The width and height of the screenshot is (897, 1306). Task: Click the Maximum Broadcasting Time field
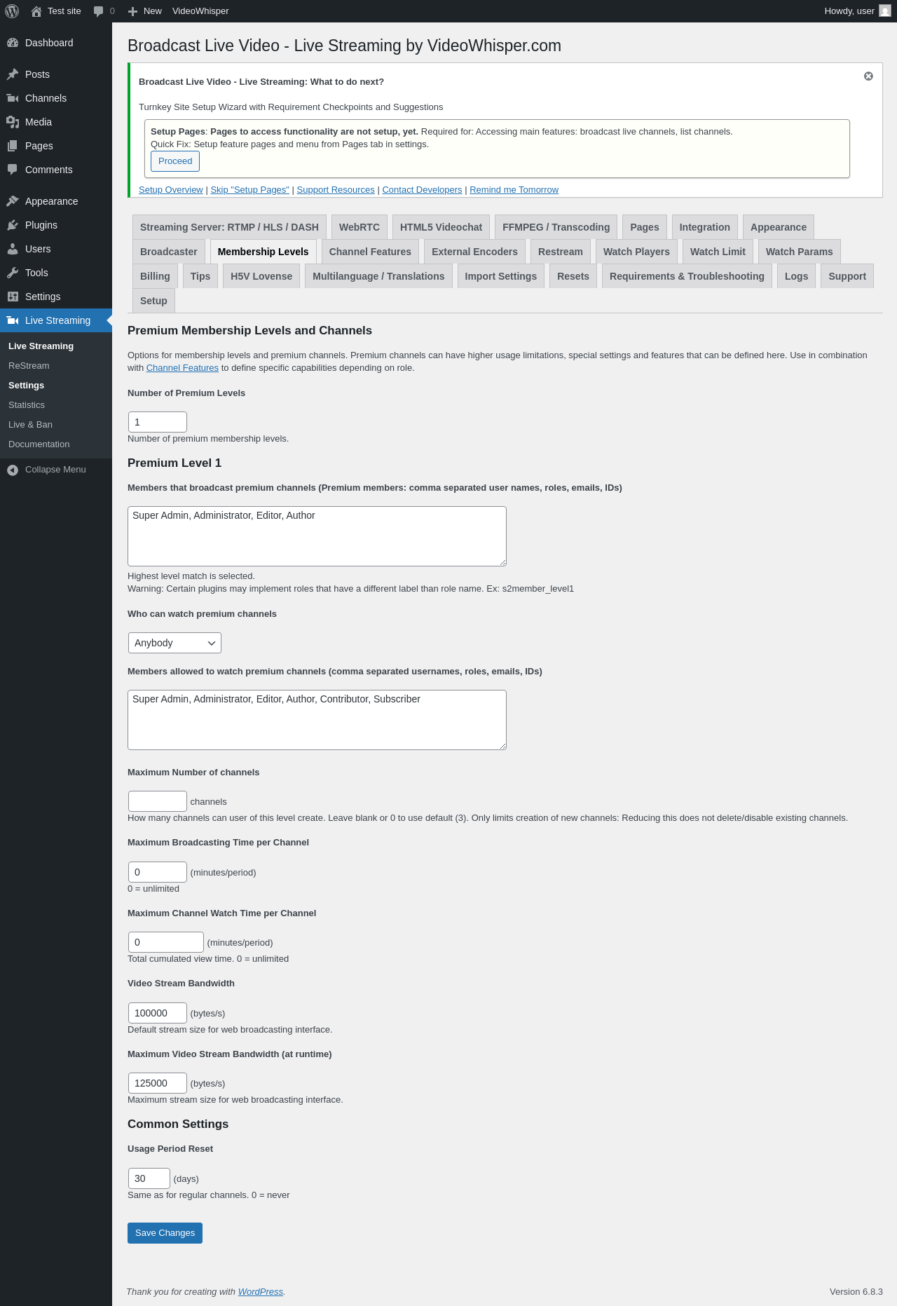pos(158,872)
